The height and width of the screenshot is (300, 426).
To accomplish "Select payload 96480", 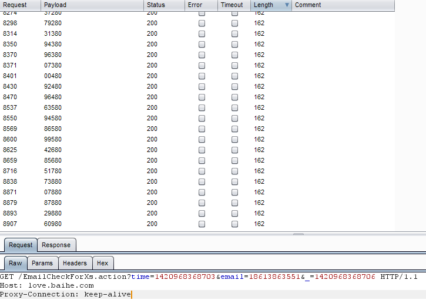I will pos(53,97).
